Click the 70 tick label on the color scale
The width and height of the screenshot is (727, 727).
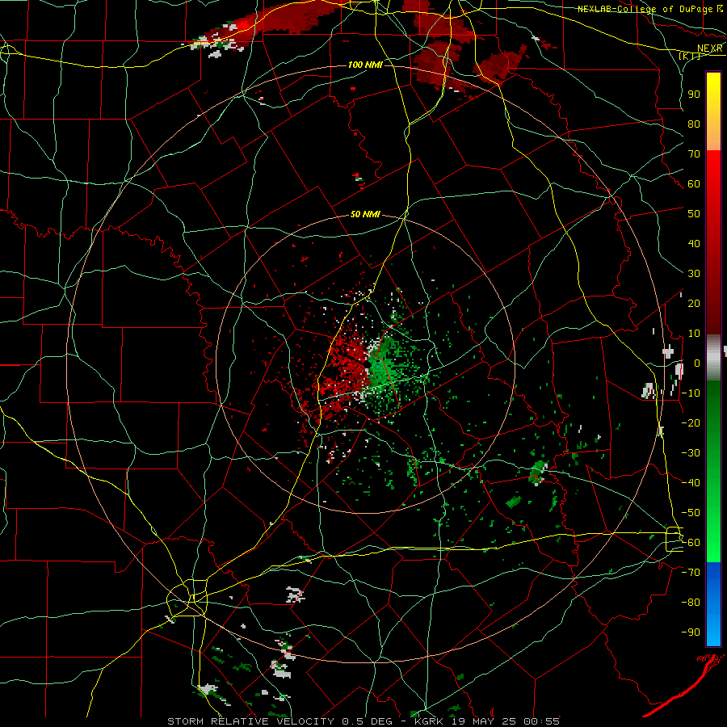(694, 154)
